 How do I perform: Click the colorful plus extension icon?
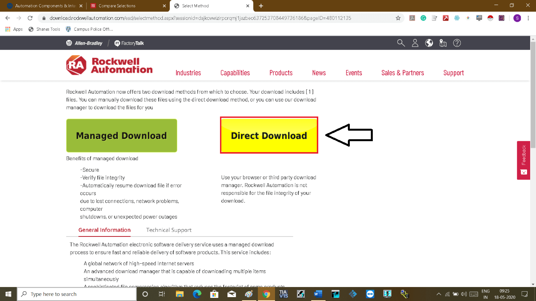tap(468, 18)
